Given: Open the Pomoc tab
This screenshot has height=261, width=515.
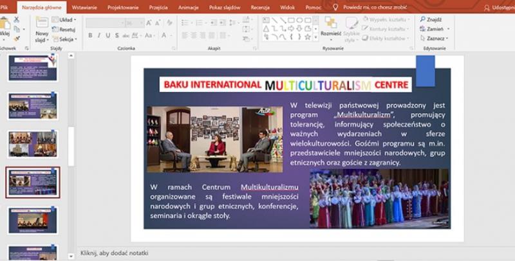Looking at the screenshot, I should point(314,7).
